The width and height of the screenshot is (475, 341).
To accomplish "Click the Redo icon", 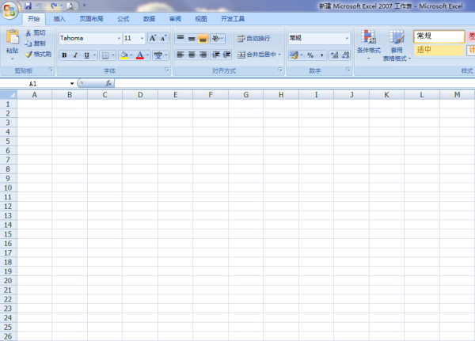I will (x=54, y=6).
